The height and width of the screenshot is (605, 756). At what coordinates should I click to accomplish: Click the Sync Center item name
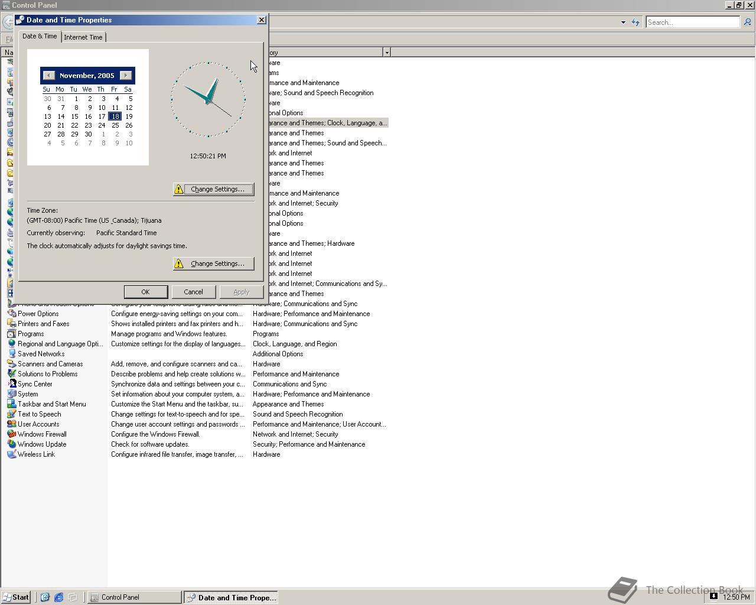click(35, 384)
